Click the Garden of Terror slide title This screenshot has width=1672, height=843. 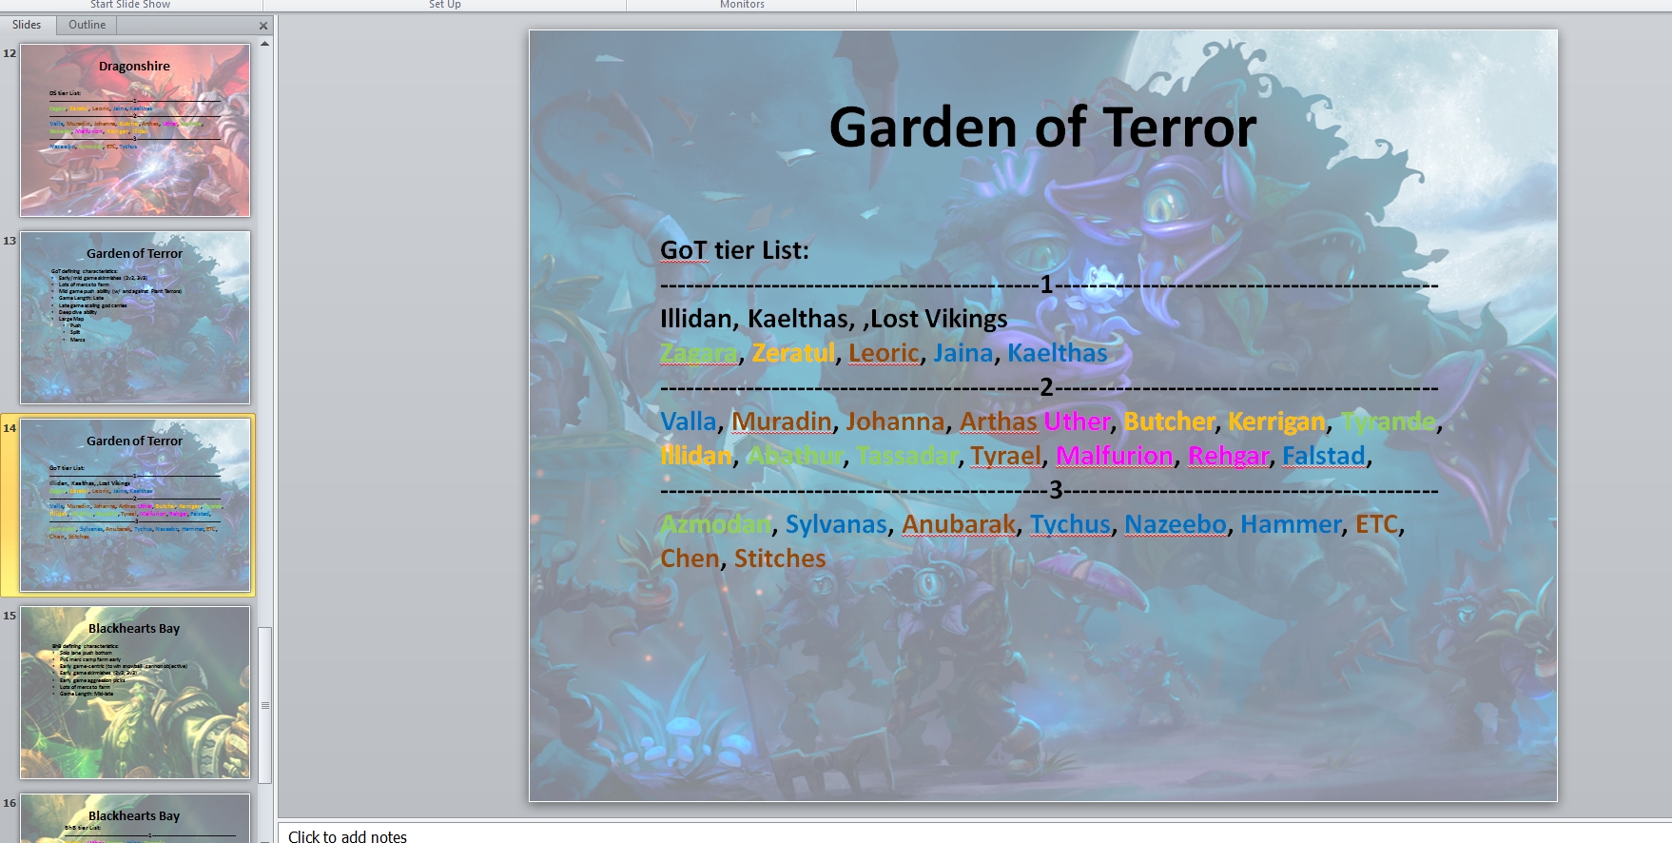(x=1042, y=127)
